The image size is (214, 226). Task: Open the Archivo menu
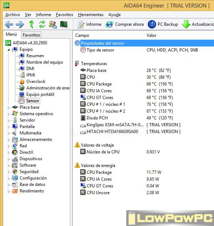pos(12,15)
